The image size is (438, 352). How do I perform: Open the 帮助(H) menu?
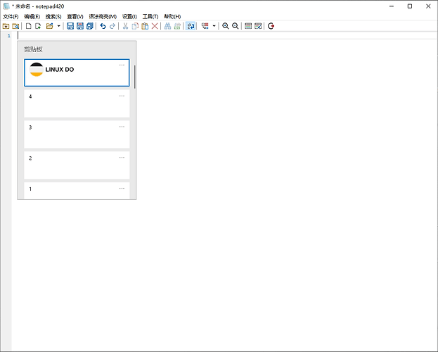172,16
